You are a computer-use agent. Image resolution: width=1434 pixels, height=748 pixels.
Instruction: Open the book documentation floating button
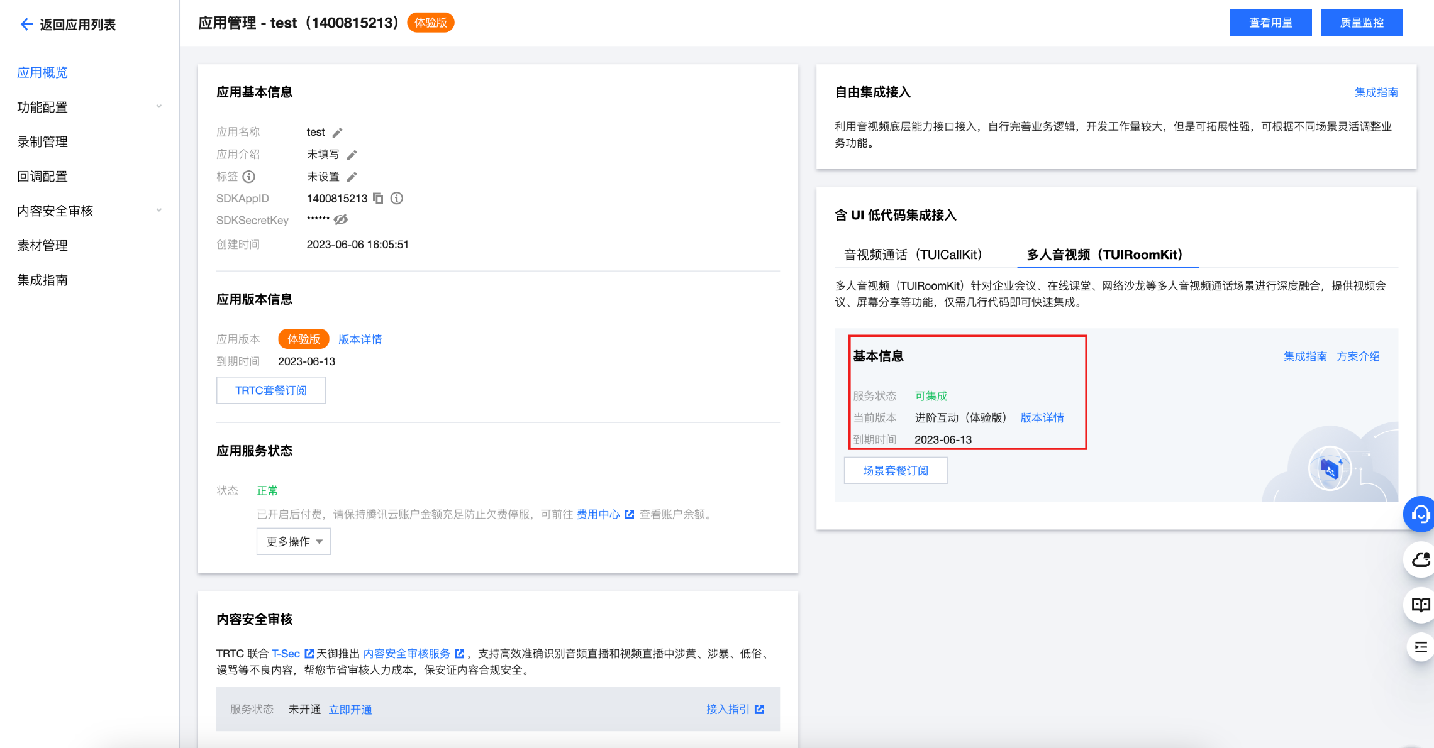[1420, 605]
